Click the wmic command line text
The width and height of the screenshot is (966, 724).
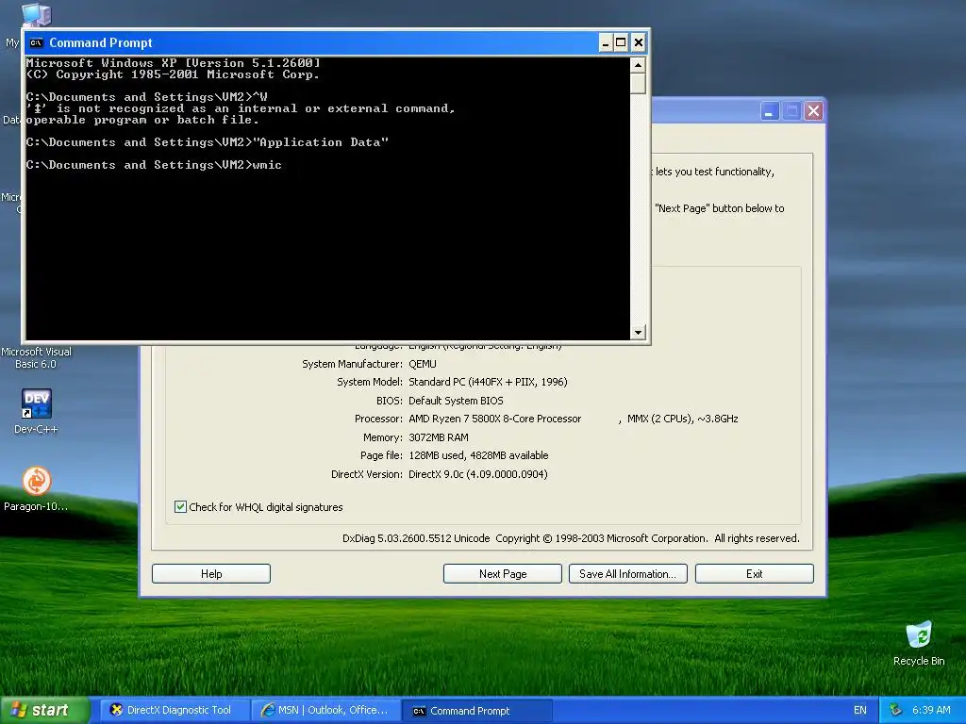coord(154,165)
